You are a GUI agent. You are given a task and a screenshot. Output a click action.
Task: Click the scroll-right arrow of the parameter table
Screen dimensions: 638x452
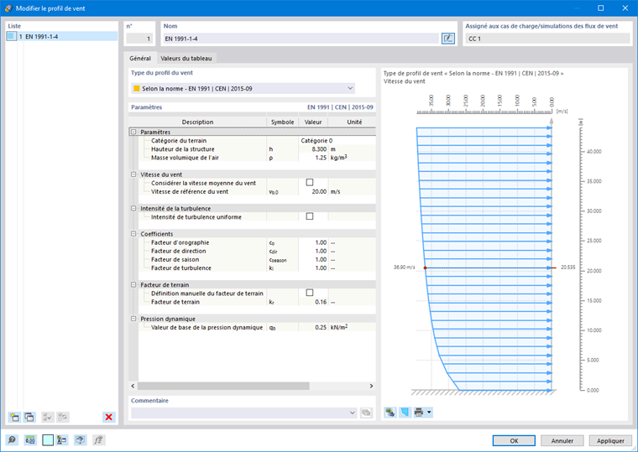[x=371, y=386]
